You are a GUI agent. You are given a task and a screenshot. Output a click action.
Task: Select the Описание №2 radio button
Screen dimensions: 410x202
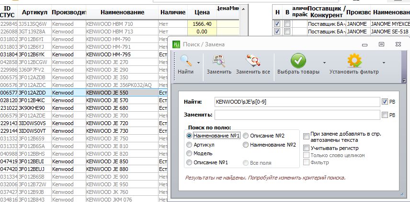pyautogui.click(x=246, y=136)
